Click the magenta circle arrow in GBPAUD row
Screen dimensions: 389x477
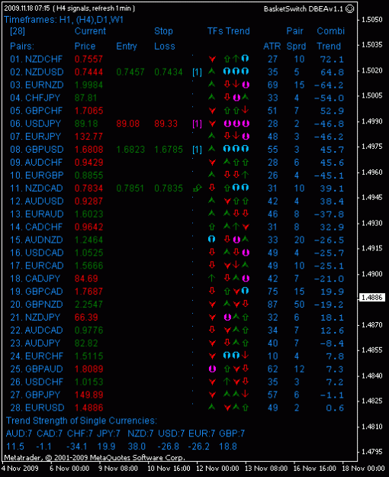tap(212, 369)
